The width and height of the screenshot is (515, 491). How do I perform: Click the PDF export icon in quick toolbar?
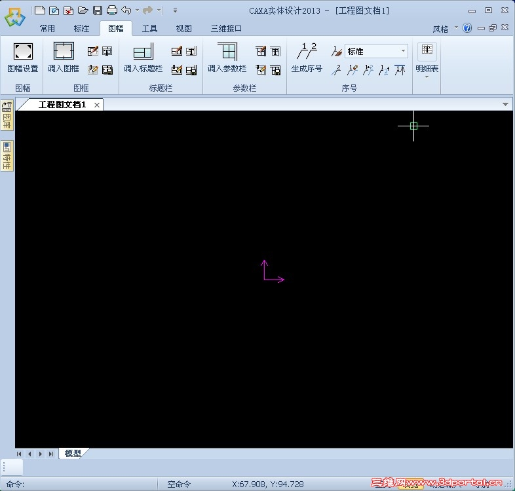click(x=68, y=10)
